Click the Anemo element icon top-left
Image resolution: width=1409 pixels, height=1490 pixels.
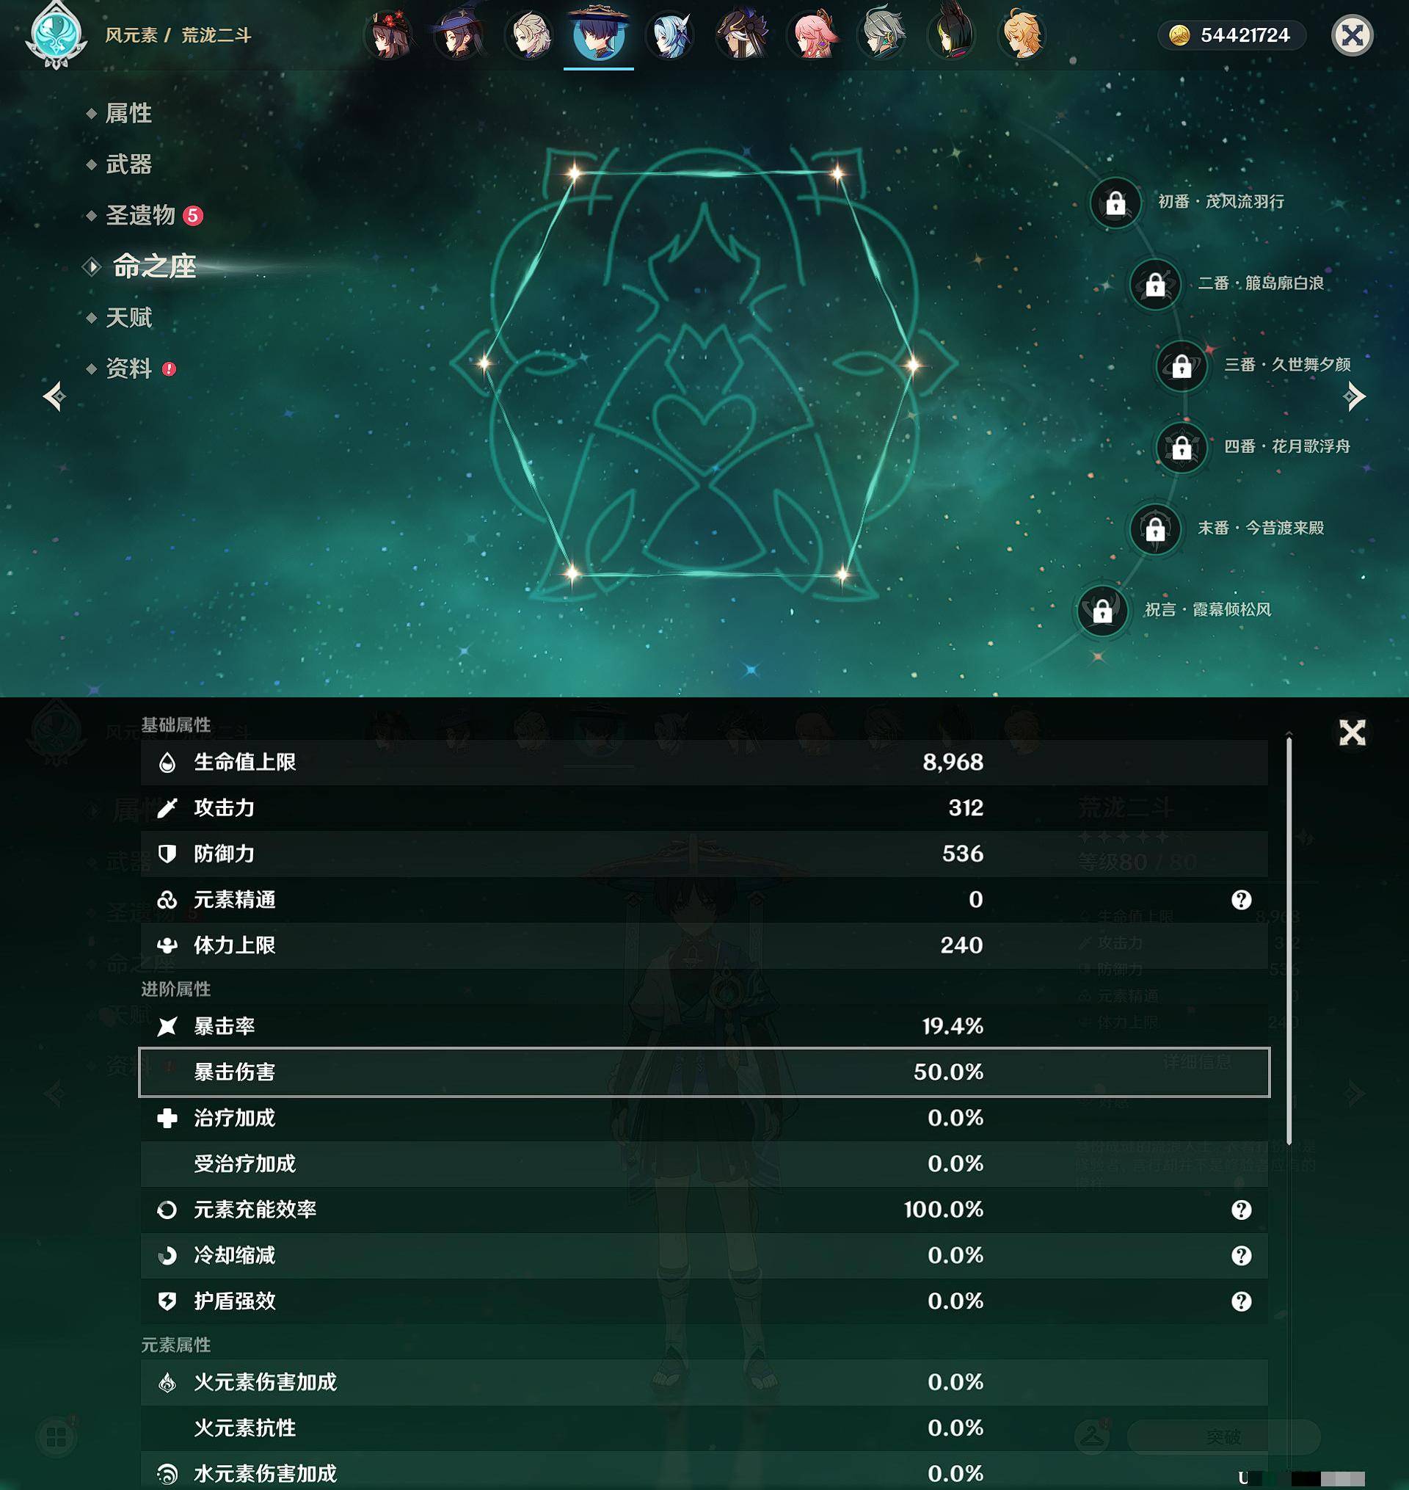(x=53, y=36)
